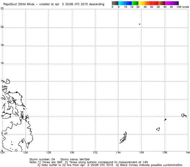The width and height of the screenshot is (190, 167).
Task: Click the dark purple end of legend bar
Action: [x=178, y=3]
